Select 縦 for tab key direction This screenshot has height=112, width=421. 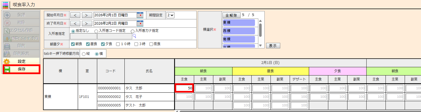coord(84,54)
